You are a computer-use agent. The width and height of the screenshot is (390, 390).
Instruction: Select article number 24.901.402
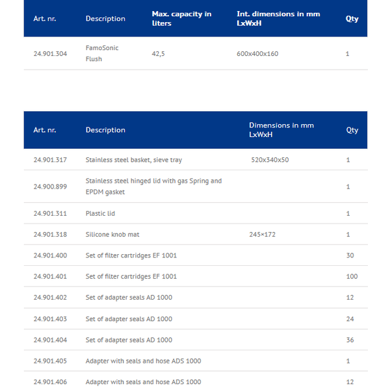[x=50, y=298]
